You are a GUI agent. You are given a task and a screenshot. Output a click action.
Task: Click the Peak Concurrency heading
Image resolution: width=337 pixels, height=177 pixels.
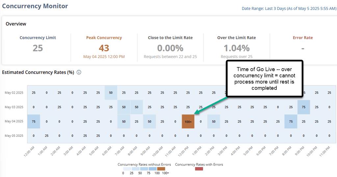click(104, 38)
